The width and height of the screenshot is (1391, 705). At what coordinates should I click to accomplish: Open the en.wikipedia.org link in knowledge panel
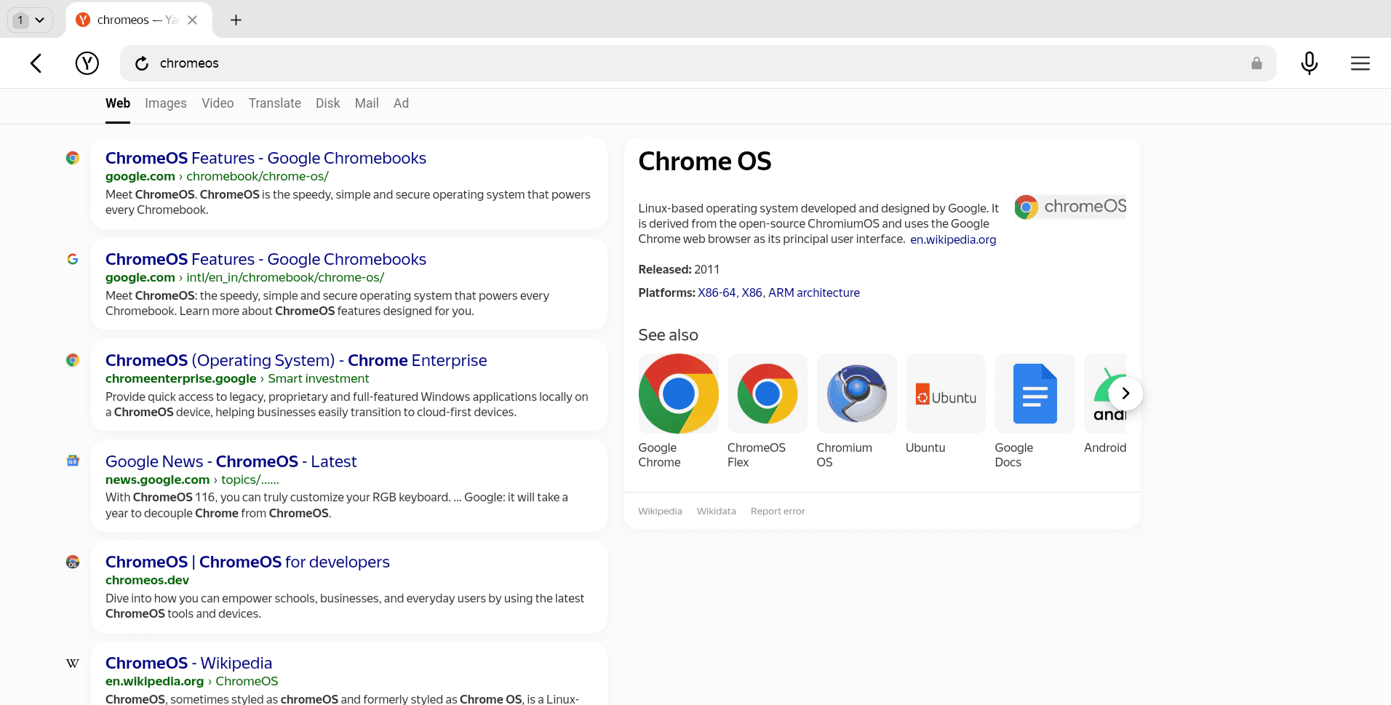953,239
